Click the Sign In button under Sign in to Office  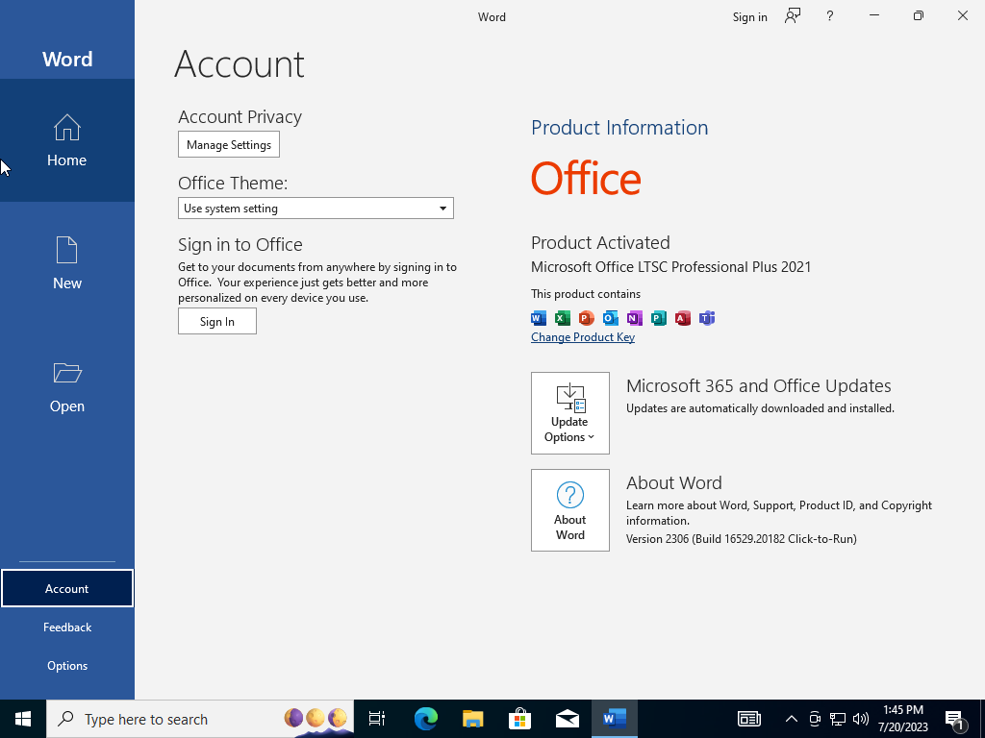tap(216, 321)
